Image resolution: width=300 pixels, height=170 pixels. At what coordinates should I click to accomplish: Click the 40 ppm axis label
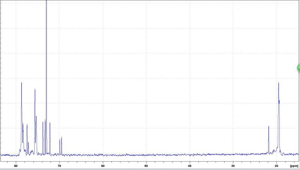click(x=190, y=166)
